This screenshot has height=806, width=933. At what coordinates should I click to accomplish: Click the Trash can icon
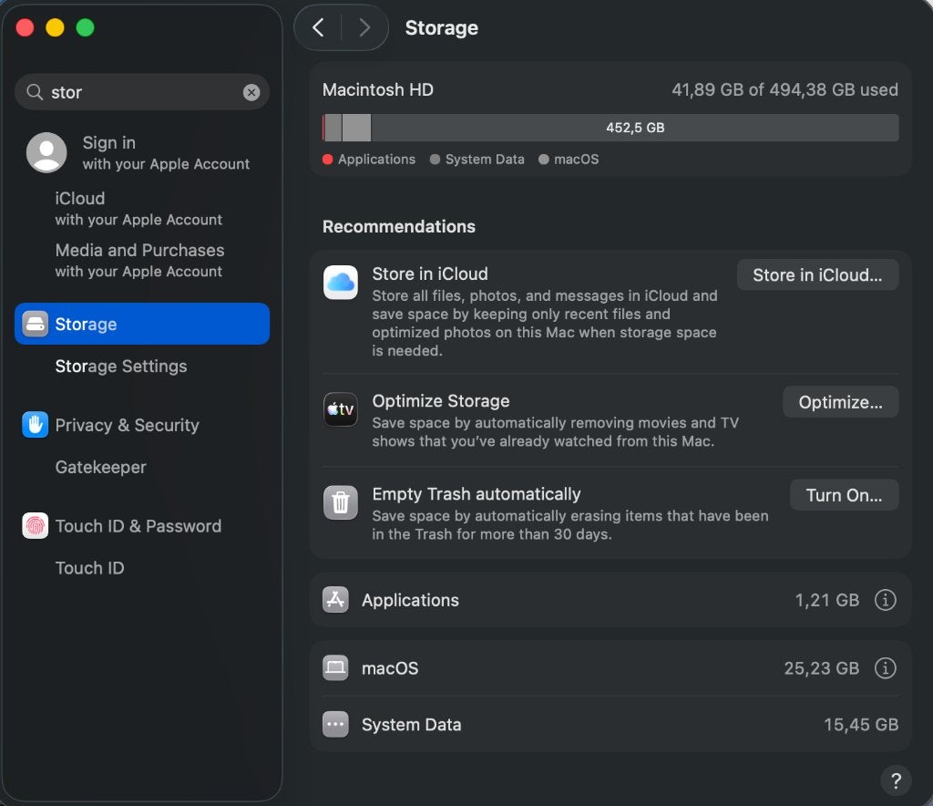click(341, 502)
